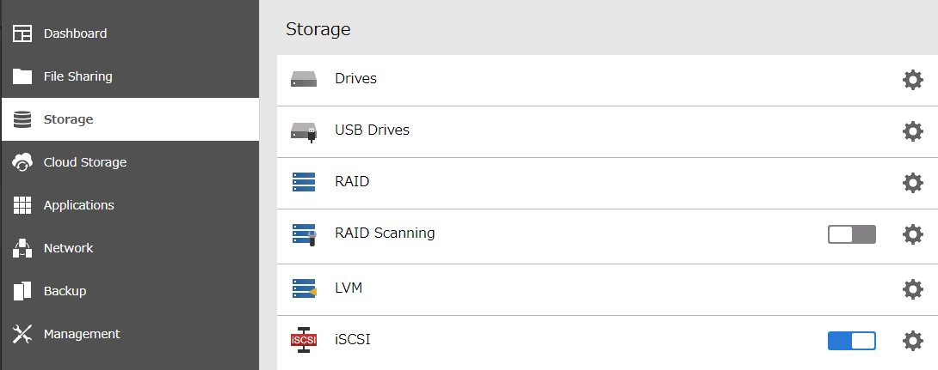Click the Network sidebar icon
The image size is (938, 370).
[x=22, y=248]
